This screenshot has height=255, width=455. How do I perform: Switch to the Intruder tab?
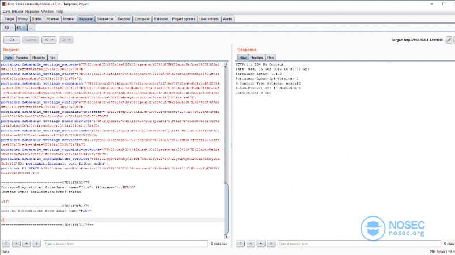(x=69, y=19)
